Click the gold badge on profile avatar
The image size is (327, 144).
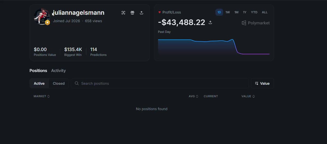[x=47, y=23]
